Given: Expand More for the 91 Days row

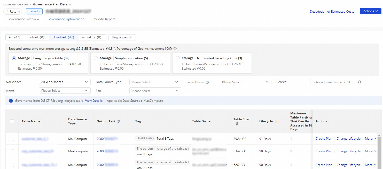Looking at the screenshot, I should pyautogui.click(x=371, y=139).
